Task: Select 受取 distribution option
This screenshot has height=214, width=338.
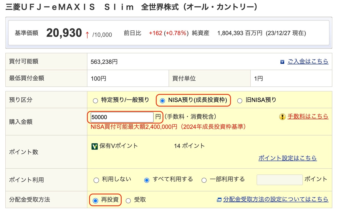Action: [128, 201]
